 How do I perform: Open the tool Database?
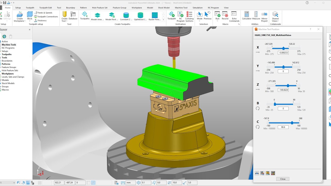coord(73,16)
